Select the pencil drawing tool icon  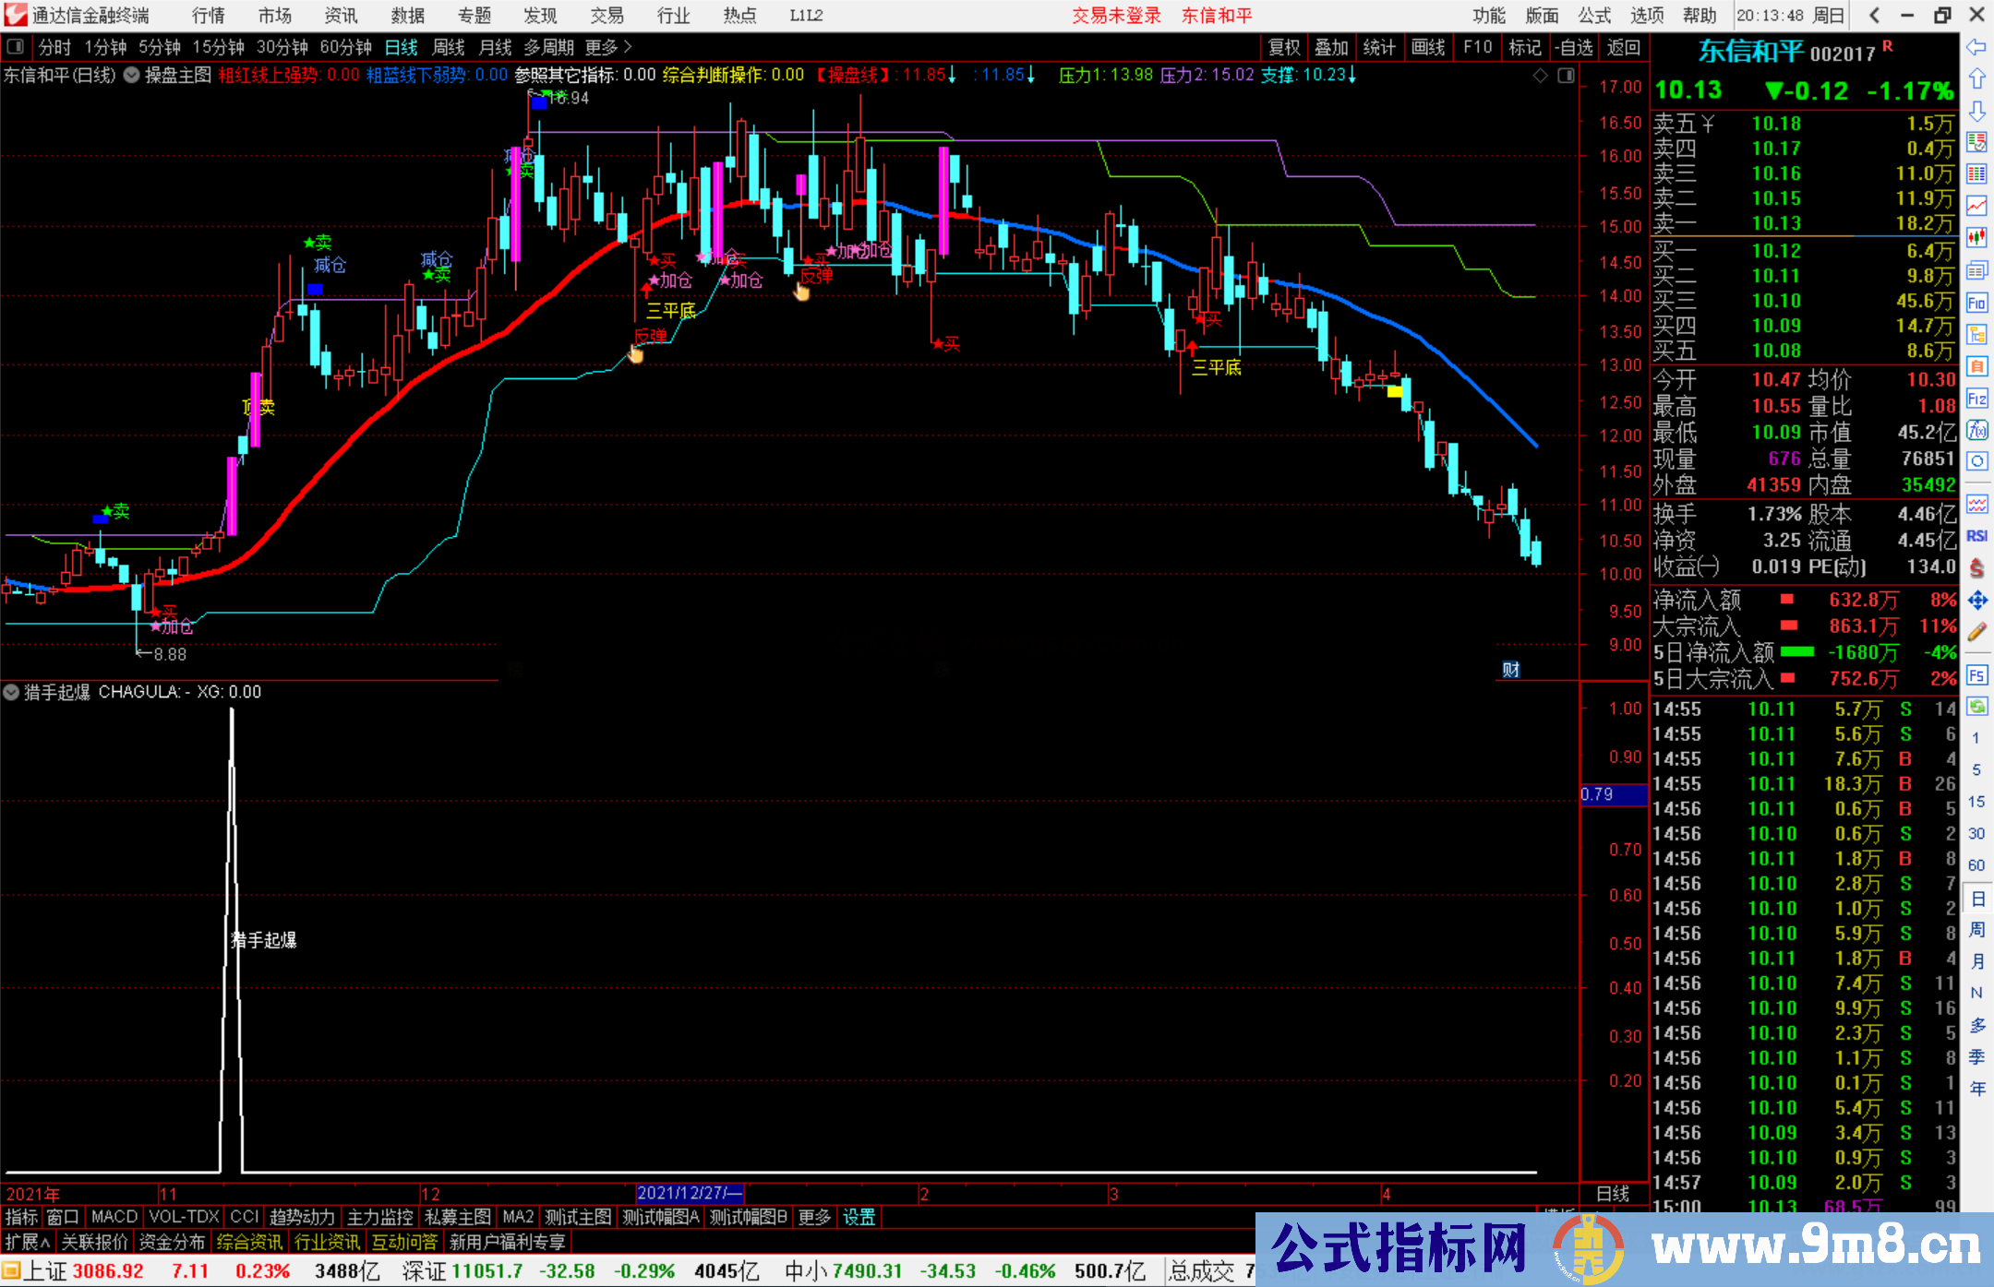pos(1976,632)
